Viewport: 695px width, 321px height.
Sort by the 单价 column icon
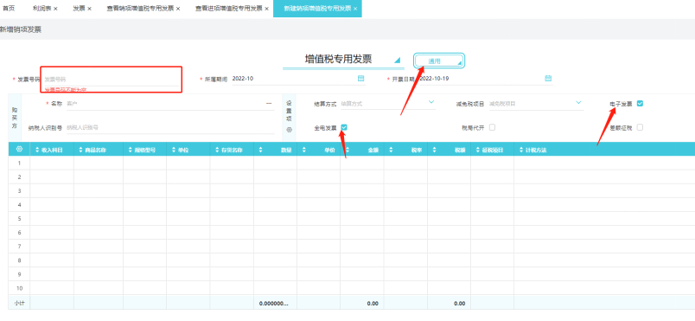(x=304, y=151)
